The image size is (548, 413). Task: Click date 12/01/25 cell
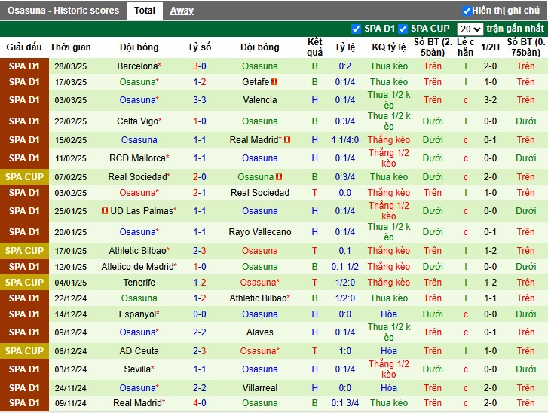pos(70,267)
